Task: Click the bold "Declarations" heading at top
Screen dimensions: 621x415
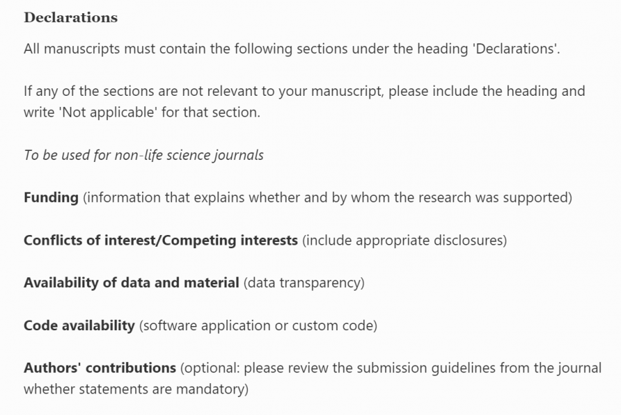Action: (x=70, y=18)
